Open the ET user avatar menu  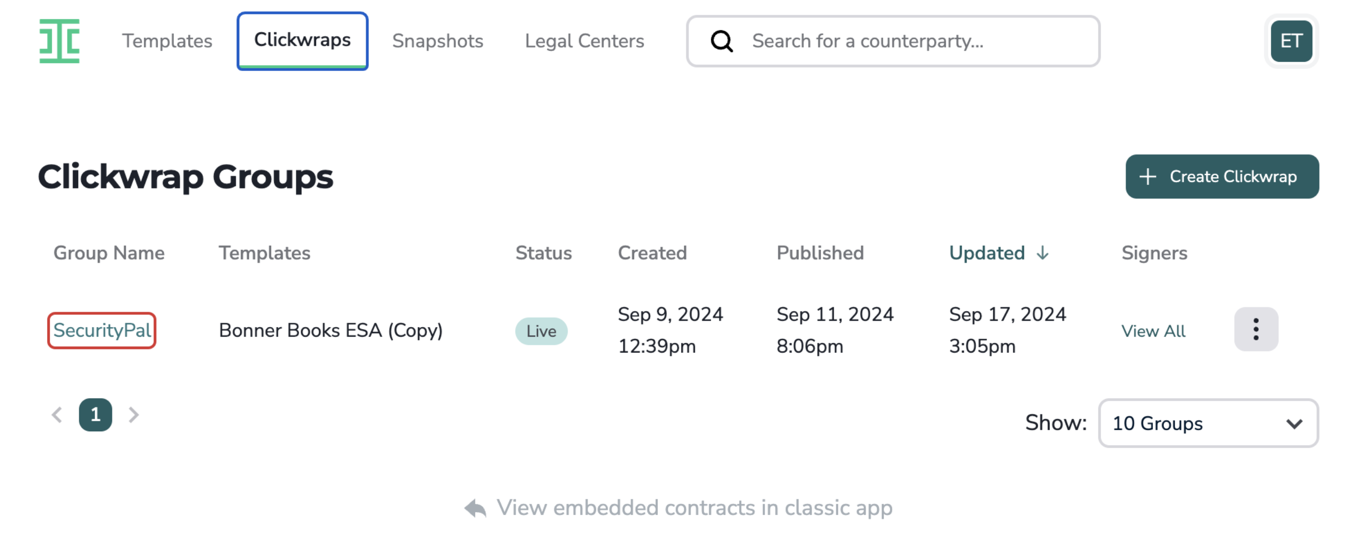tap(1291, 41)
